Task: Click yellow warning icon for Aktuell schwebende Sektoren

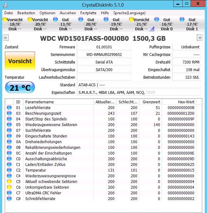Action: 9,181
